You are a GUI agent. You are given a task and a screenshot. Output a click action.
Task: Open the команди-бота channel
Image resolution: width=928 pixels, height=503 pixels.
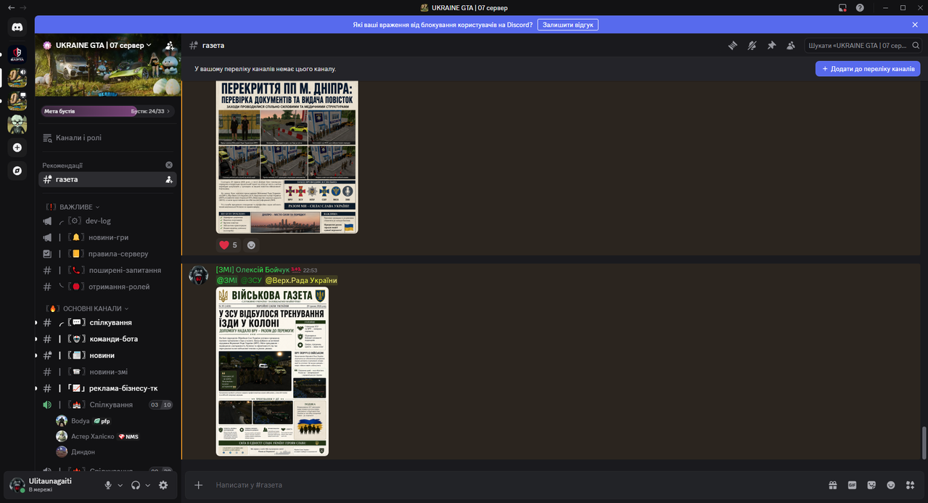pos(107,339)
